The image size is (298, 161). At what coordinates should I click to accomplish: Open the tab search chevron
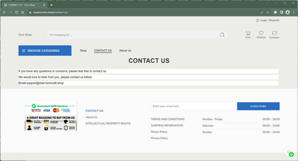click(267, 3)
